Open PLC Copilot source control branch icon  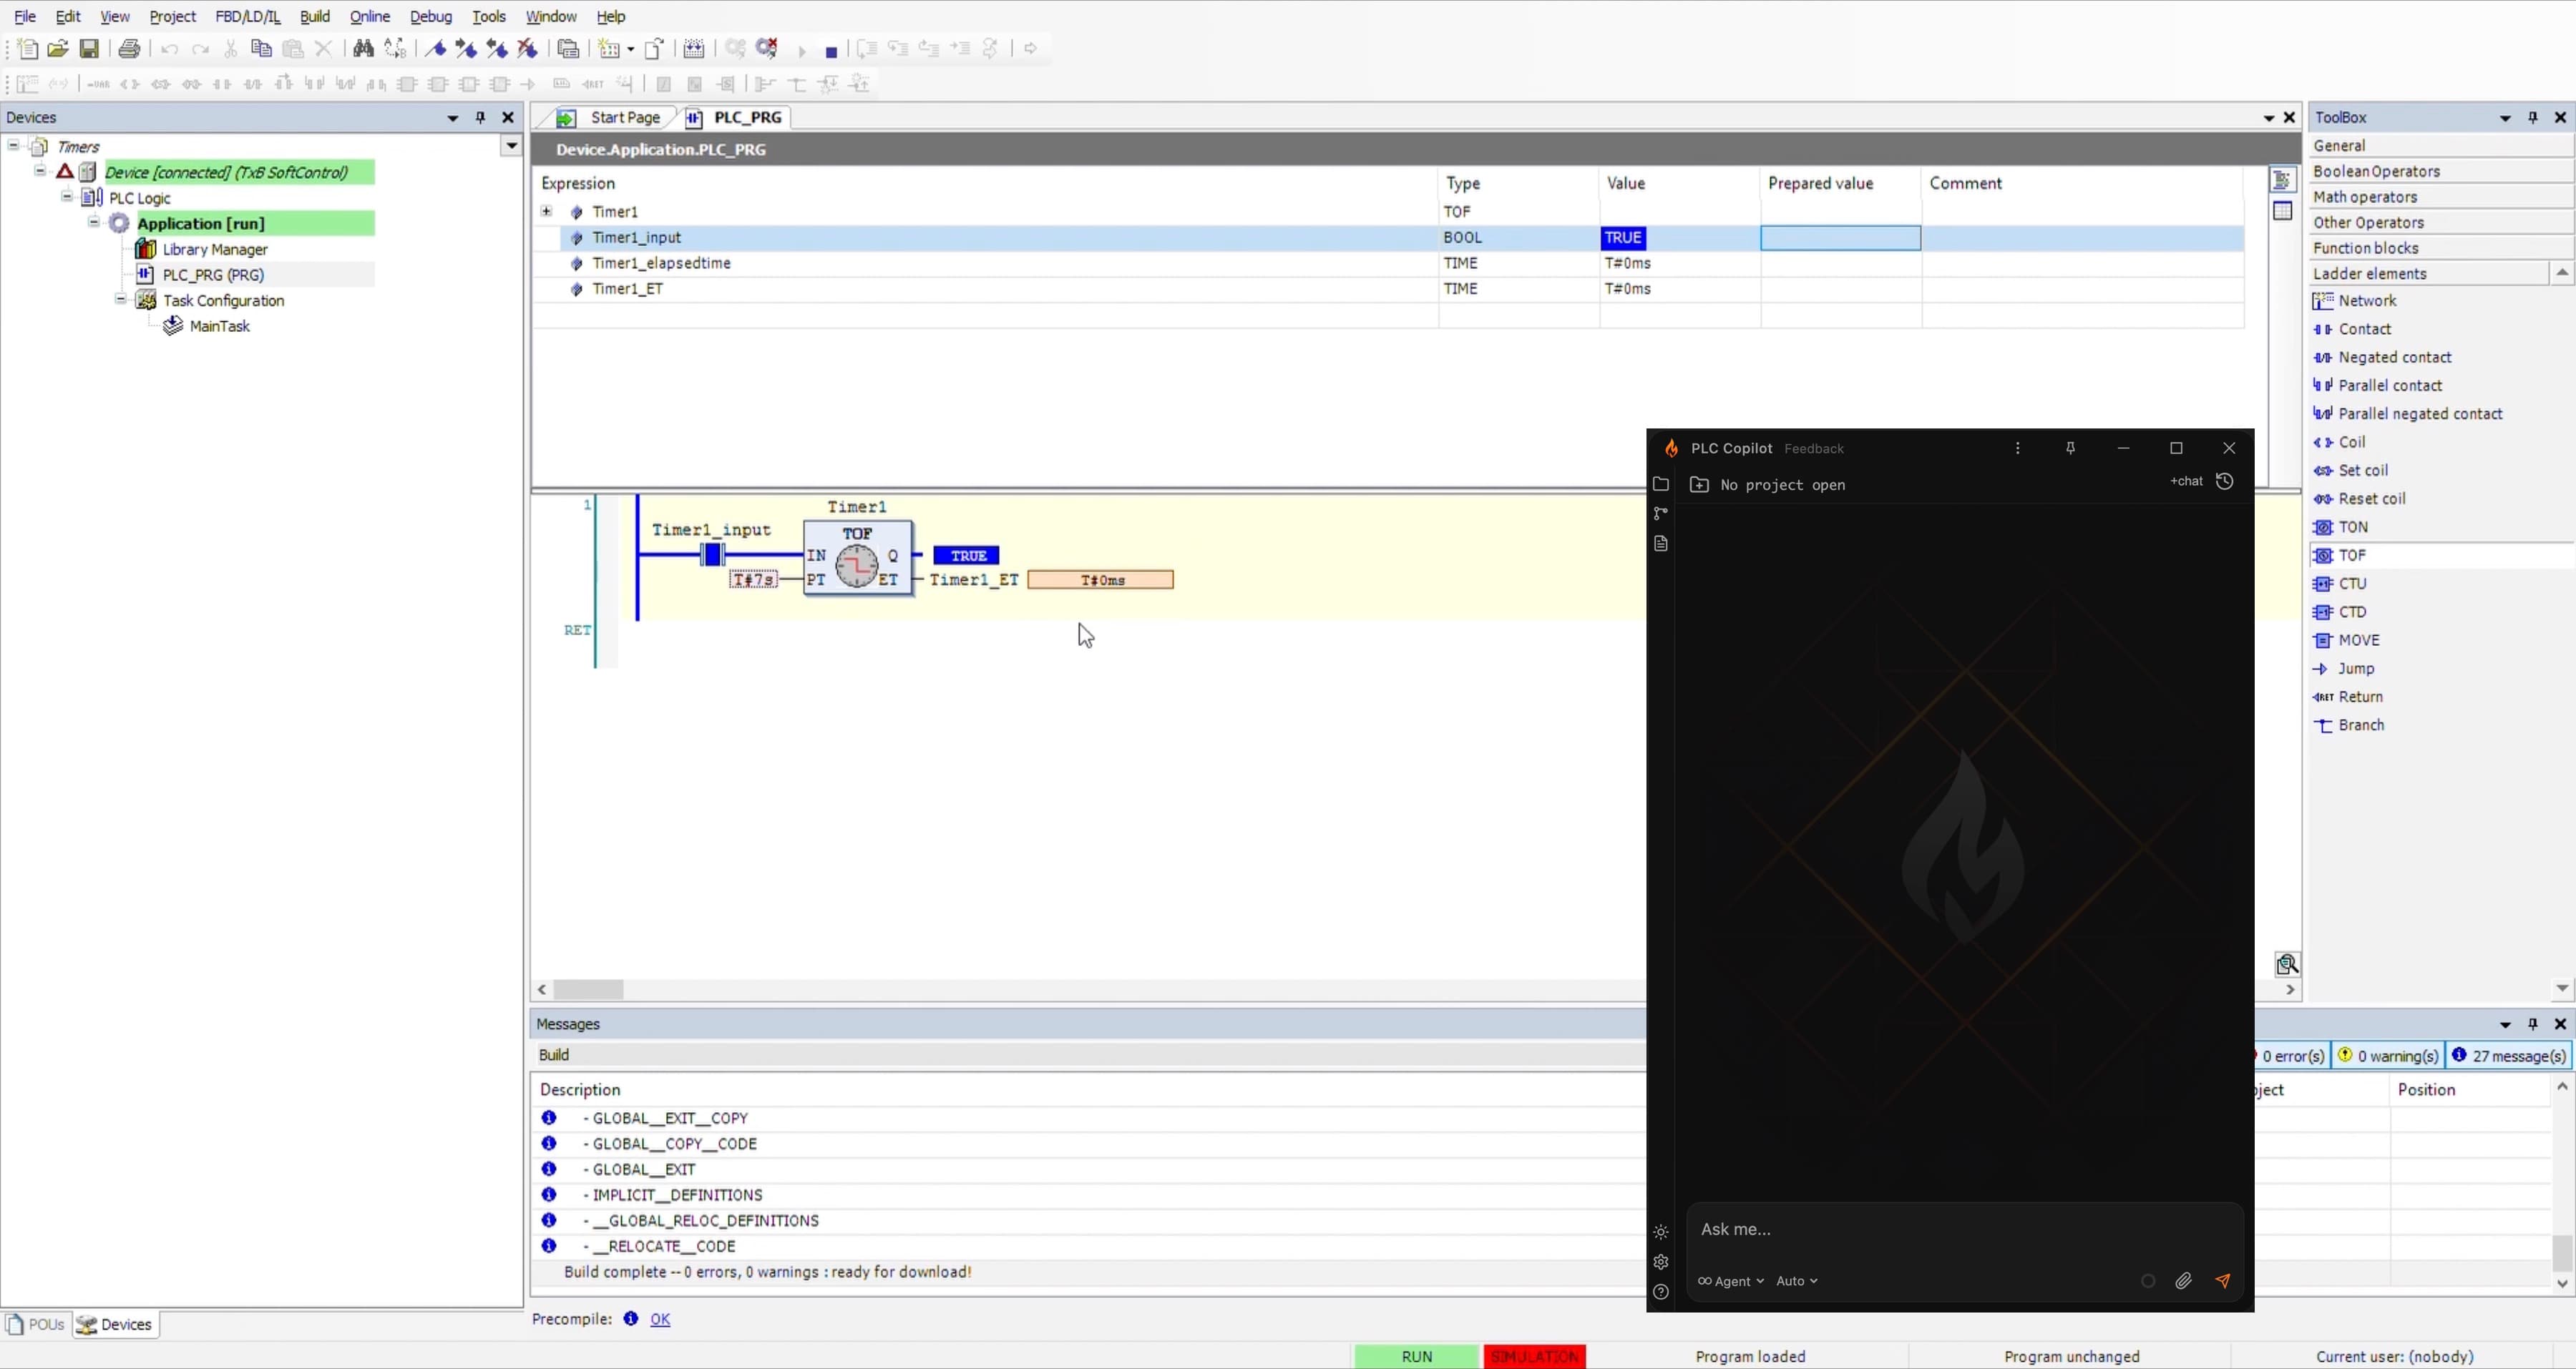[1661, 514]
